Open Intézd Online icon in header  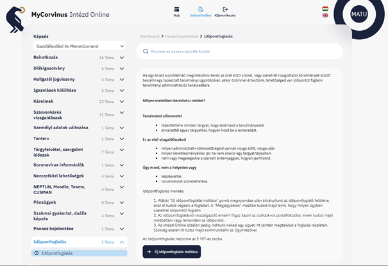tap(201, 10)
